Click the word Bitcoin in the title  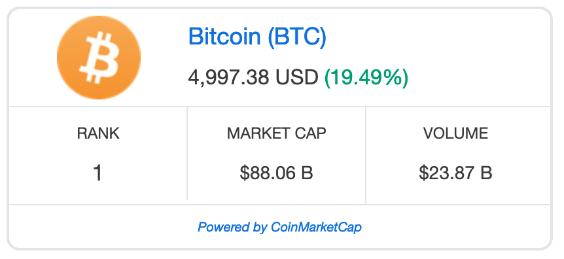(x=224, y=37)
